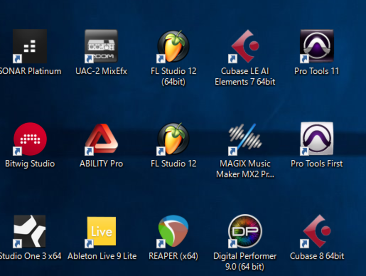Open the SONAR Platinum desktop shortcut icon

30,46
